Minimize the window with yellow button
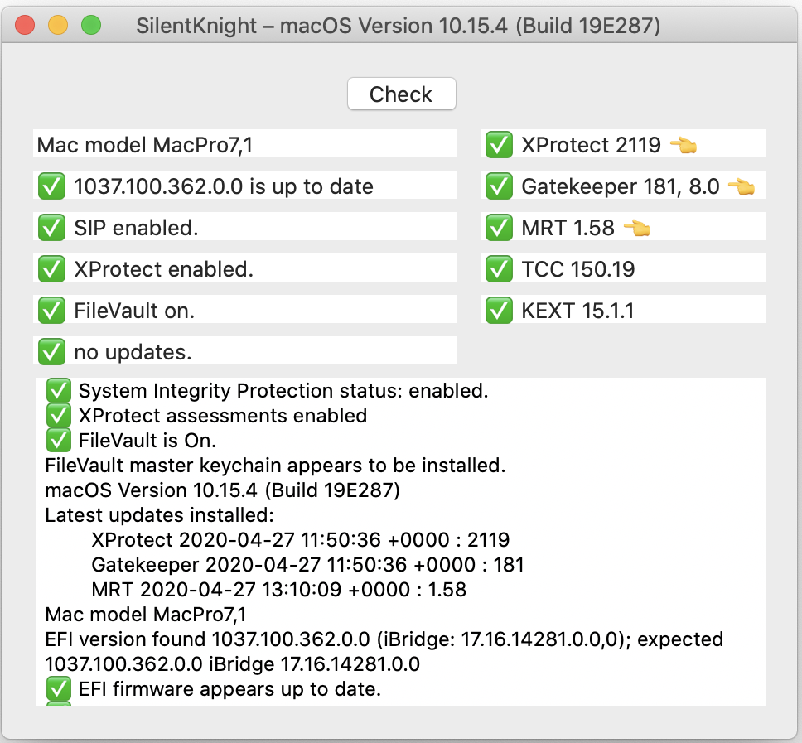The width and height of the screenshot is (802, 743). click(58, 25)
